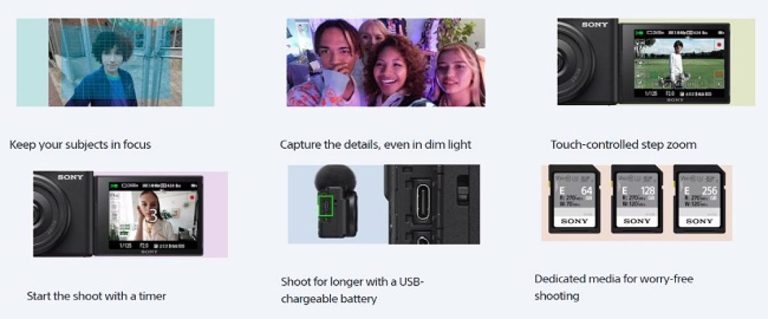Click 'Start the shoot with a timer'
768x319 pixels.
coord(96,296)
